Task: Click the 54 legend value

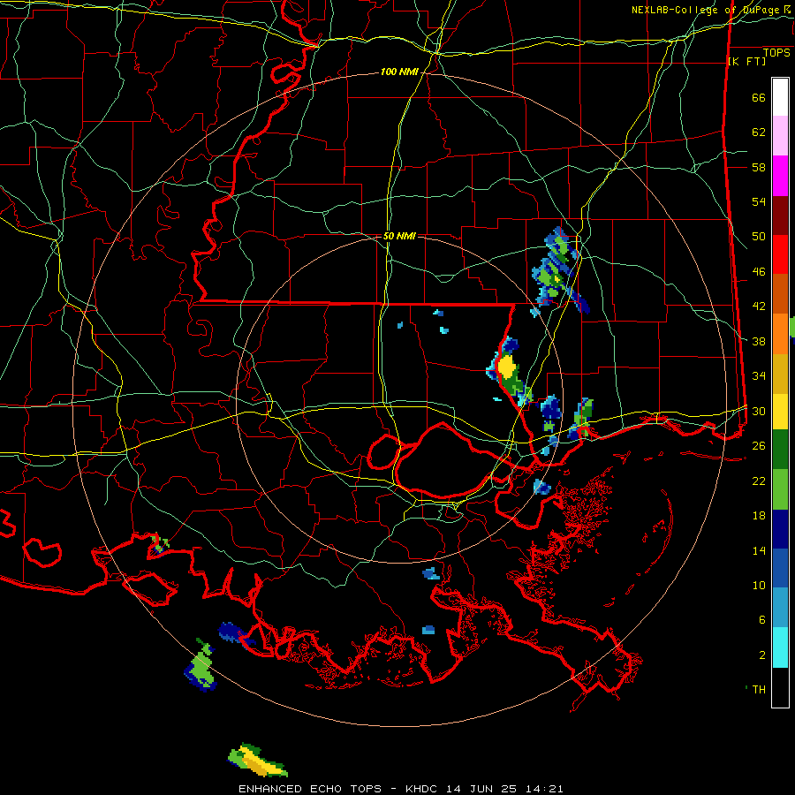Action: point(759,201)
